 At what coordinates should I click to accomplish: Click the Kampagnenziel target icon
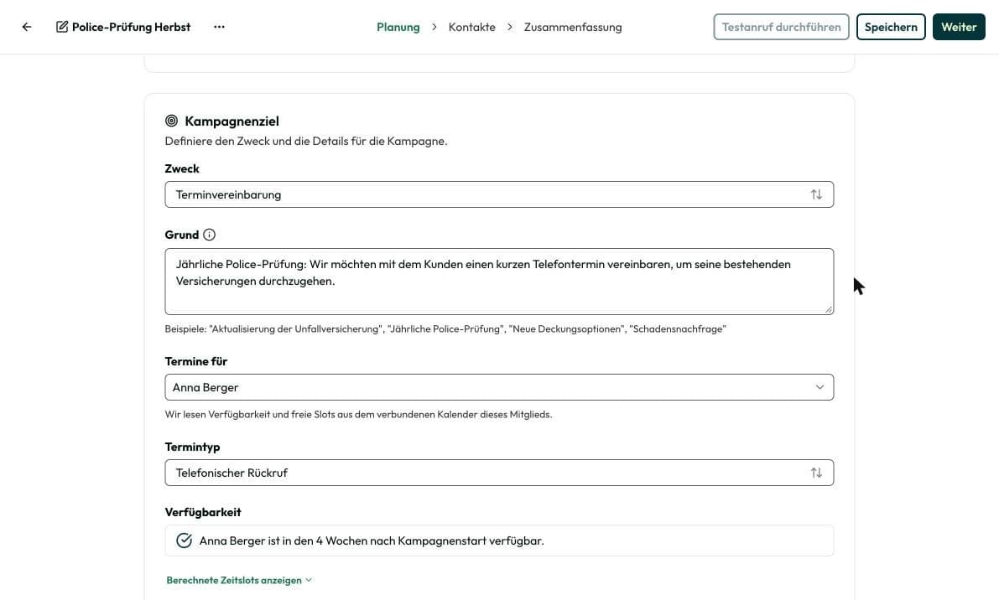tap(171, 121)
